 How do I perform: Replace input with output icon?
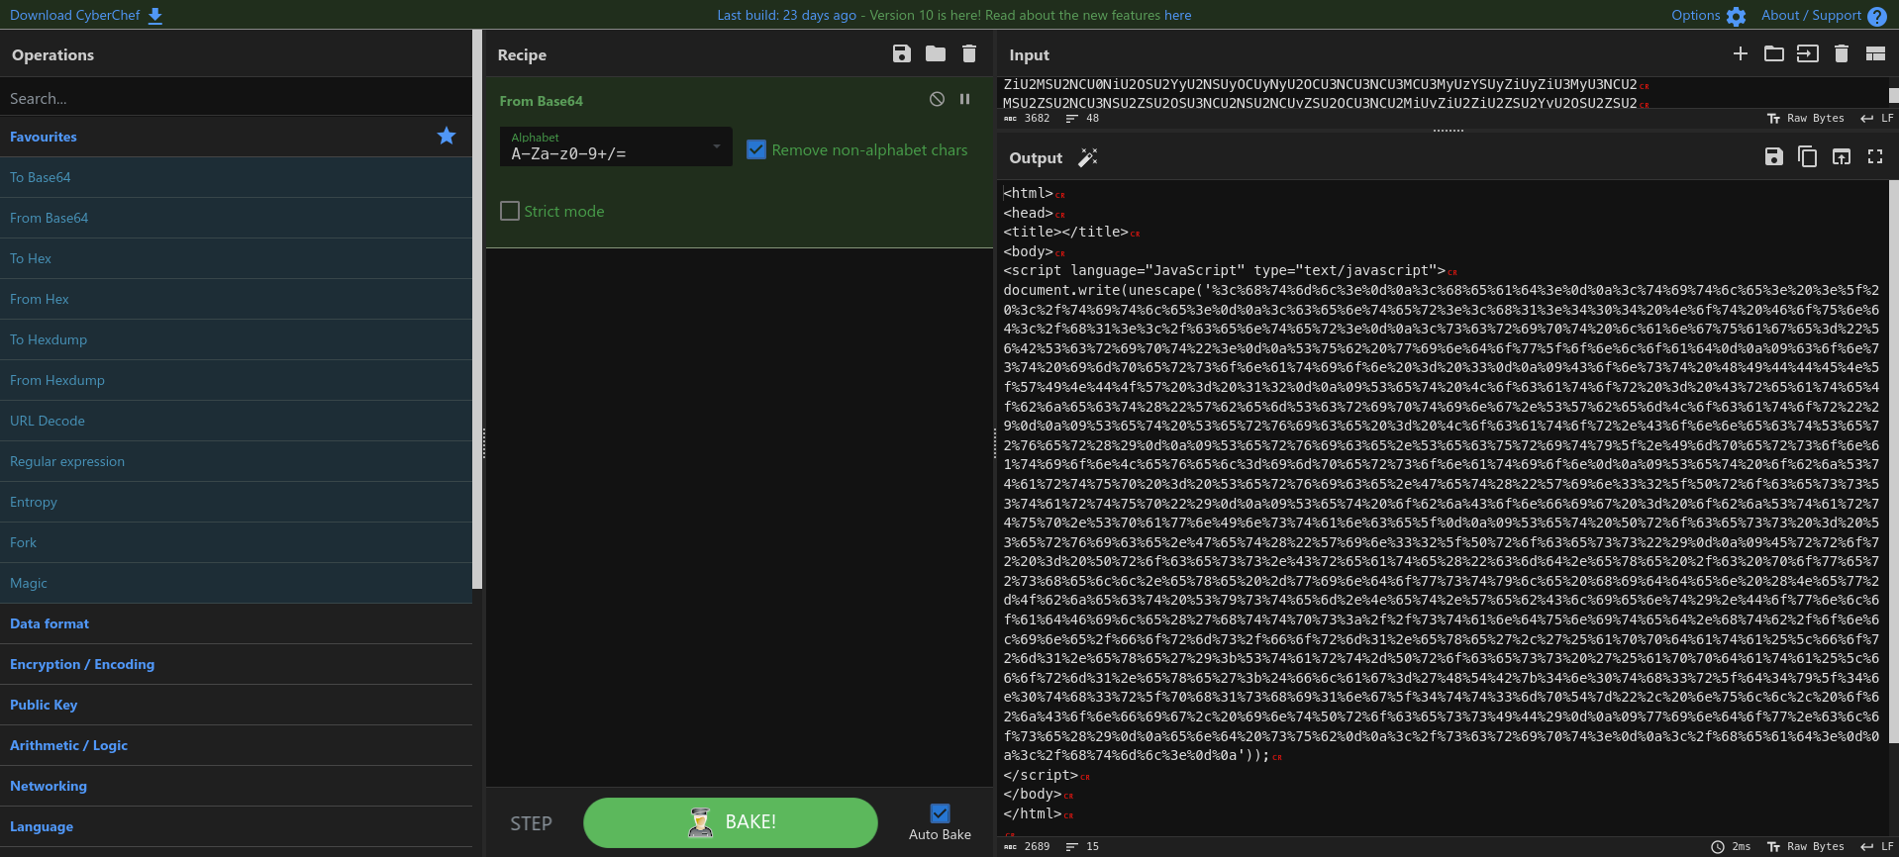(x=1842, y=156)
